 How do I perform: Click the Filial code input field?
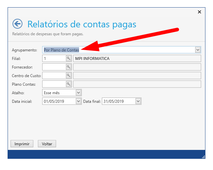click(54, 58)
